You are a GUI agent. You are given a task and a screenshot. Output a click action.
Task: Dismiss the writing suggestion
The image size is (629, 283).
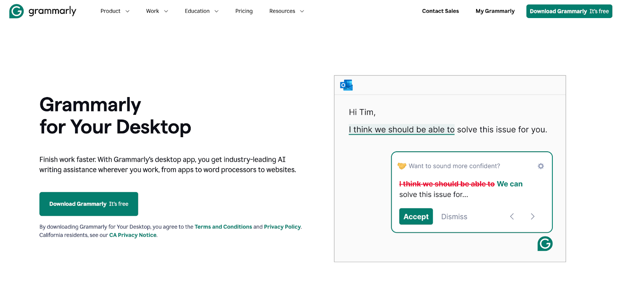click(x=454, y=217)
